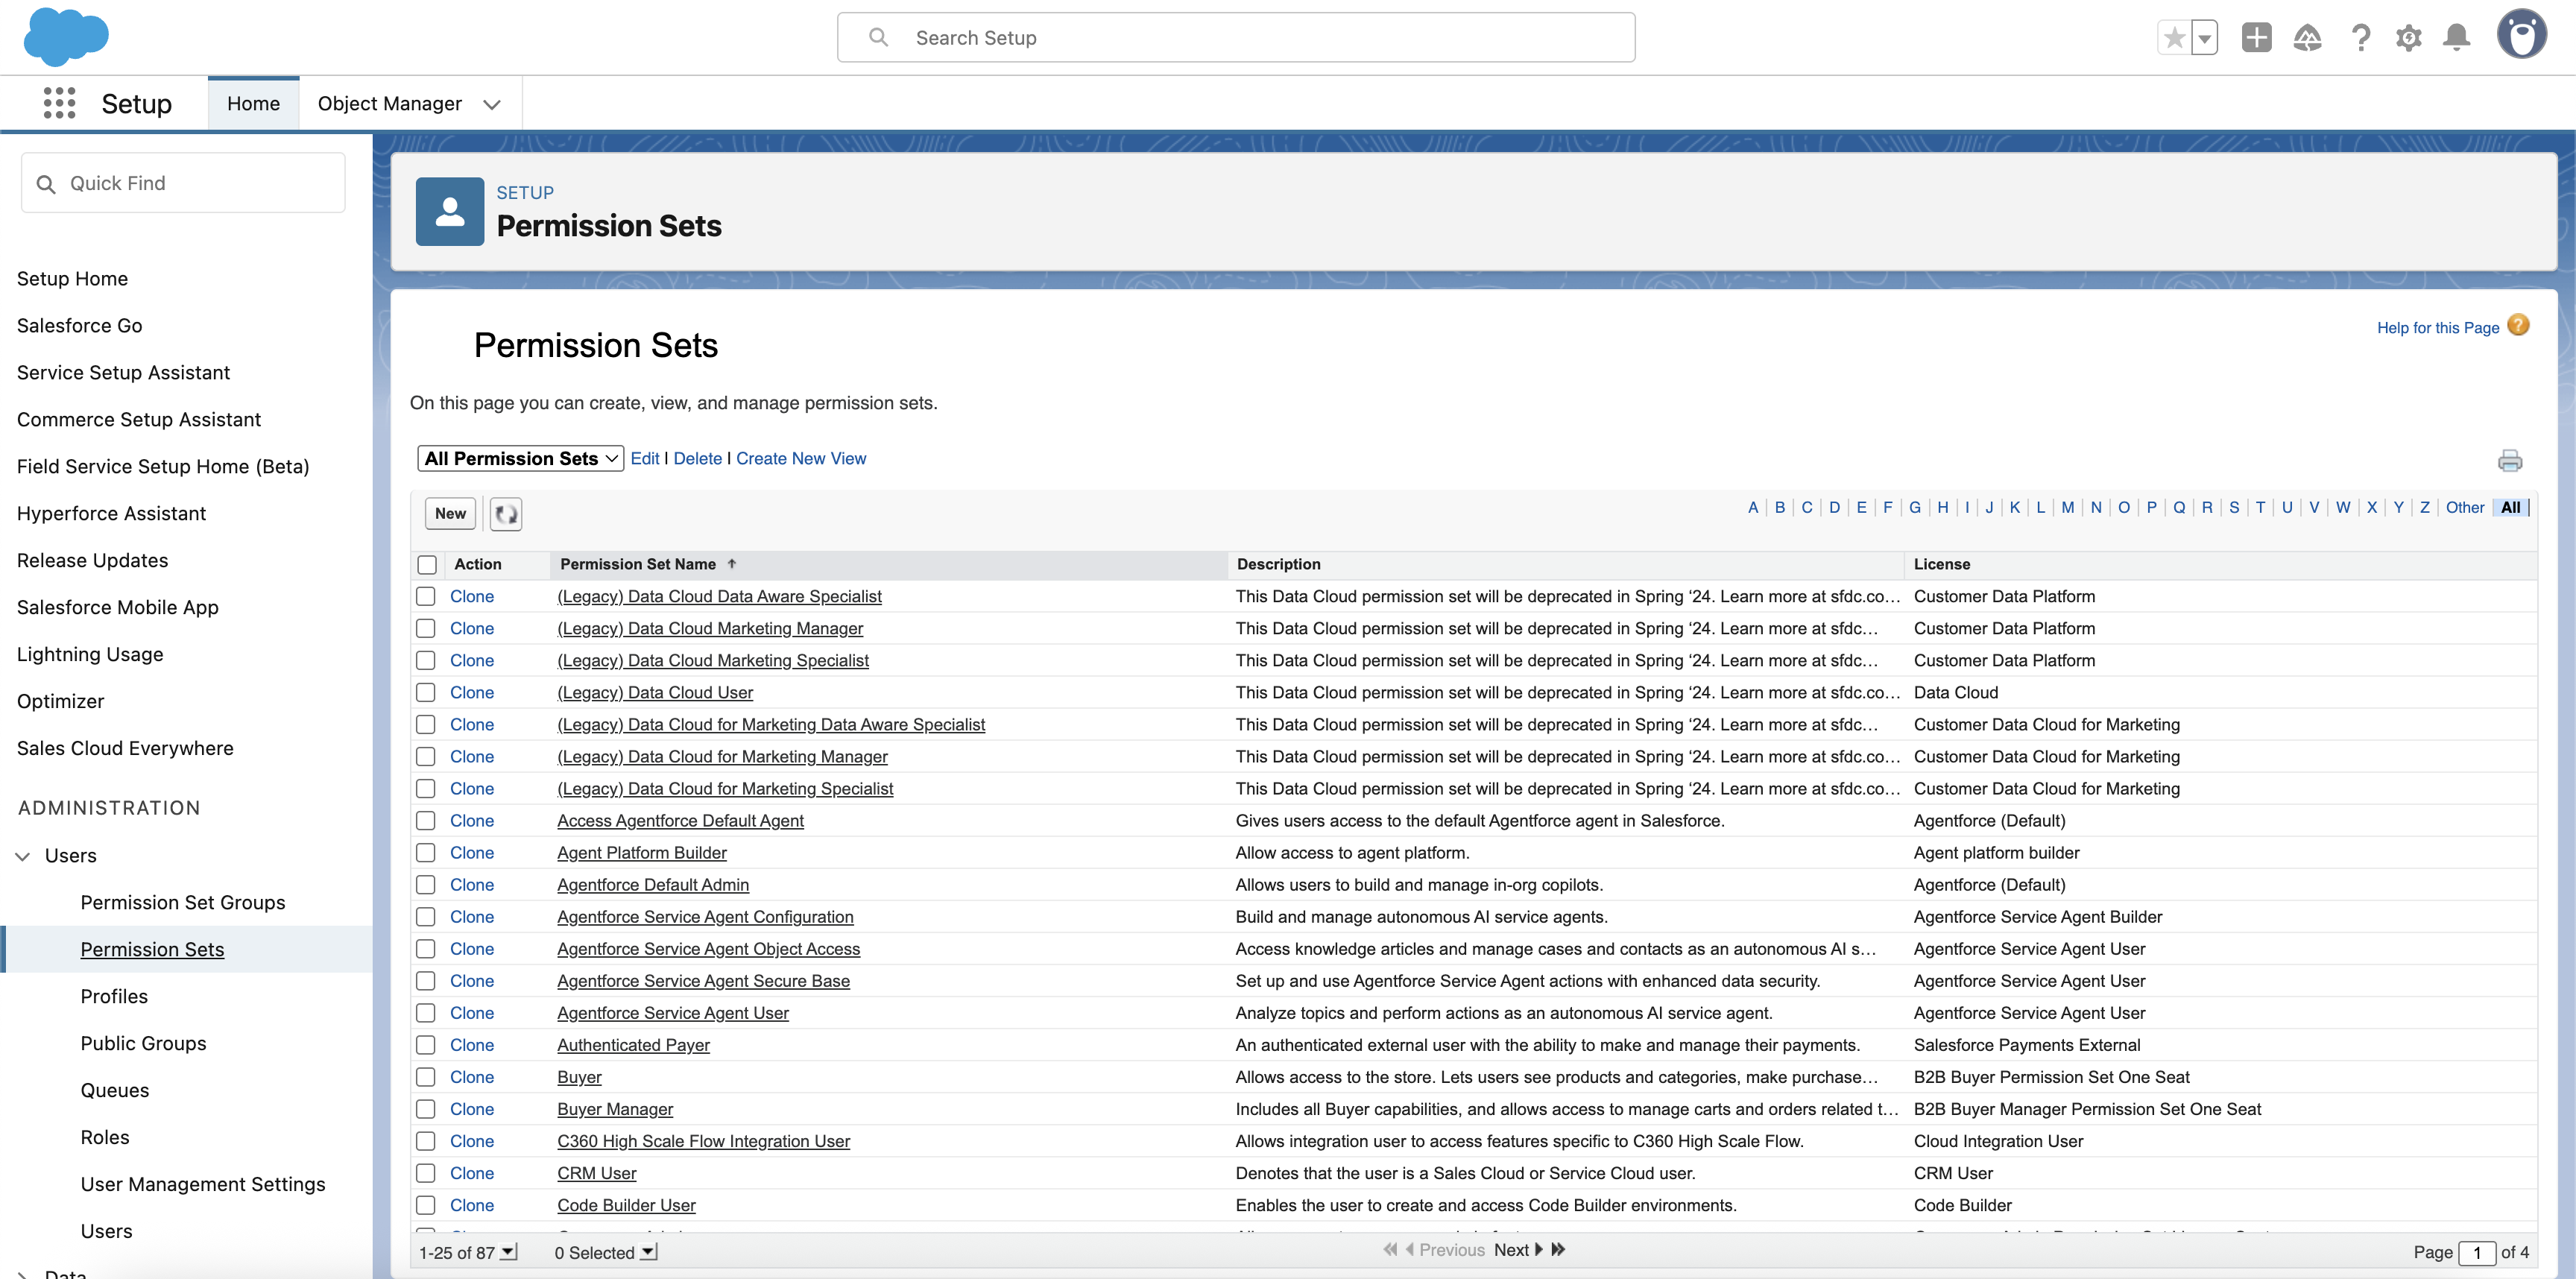Expand the Object Manager dropdown

coord(491,103)
